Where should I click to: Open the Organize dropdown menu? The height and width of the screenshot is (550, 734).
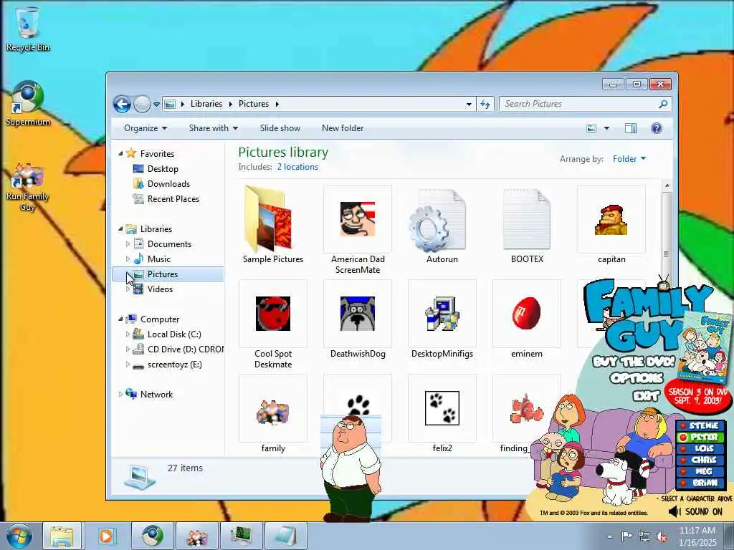coord(145,128)
